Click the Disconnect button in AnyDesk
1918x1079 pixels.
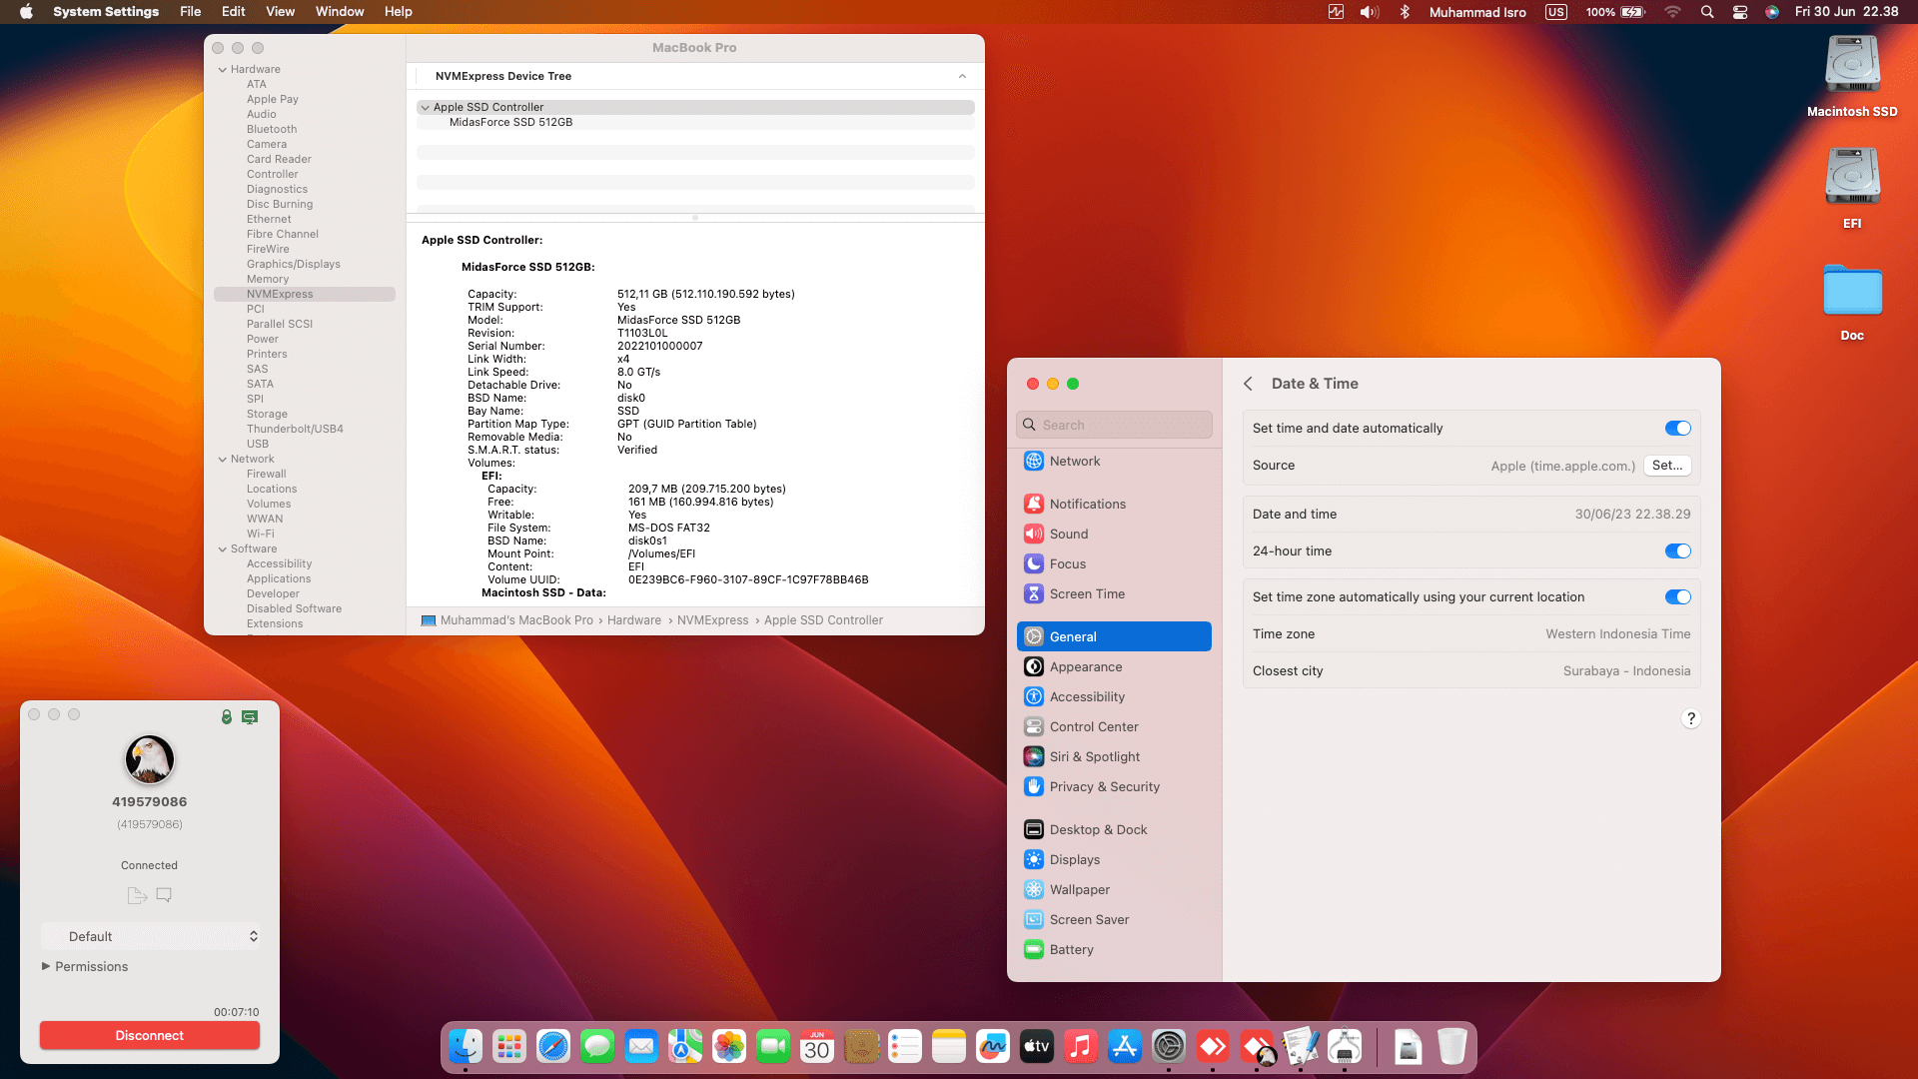click(150, 1036)
